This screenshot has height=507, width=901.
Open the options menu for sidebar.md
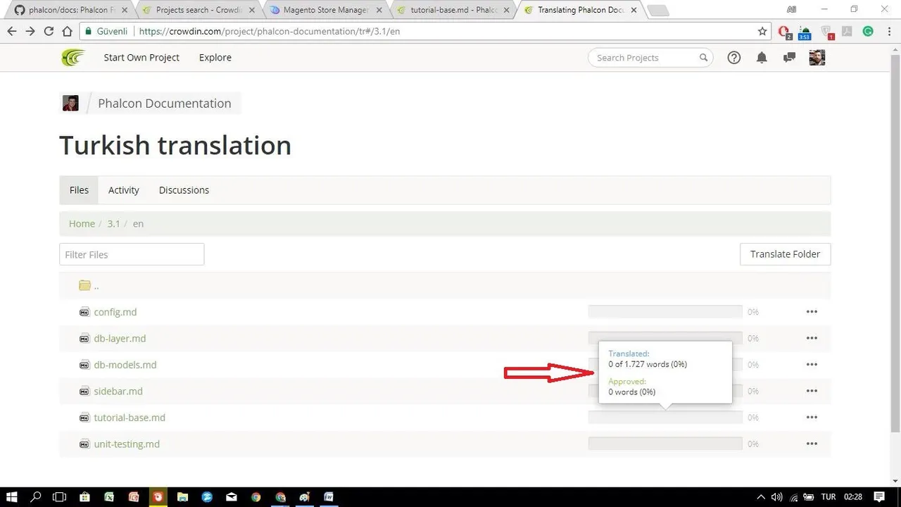pyautogui.click(x=812, y=392)
